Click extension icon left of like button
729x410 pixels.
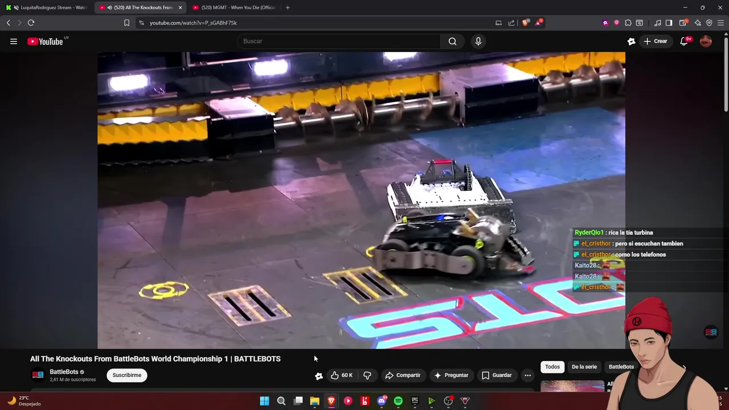(x=319, y=376)
